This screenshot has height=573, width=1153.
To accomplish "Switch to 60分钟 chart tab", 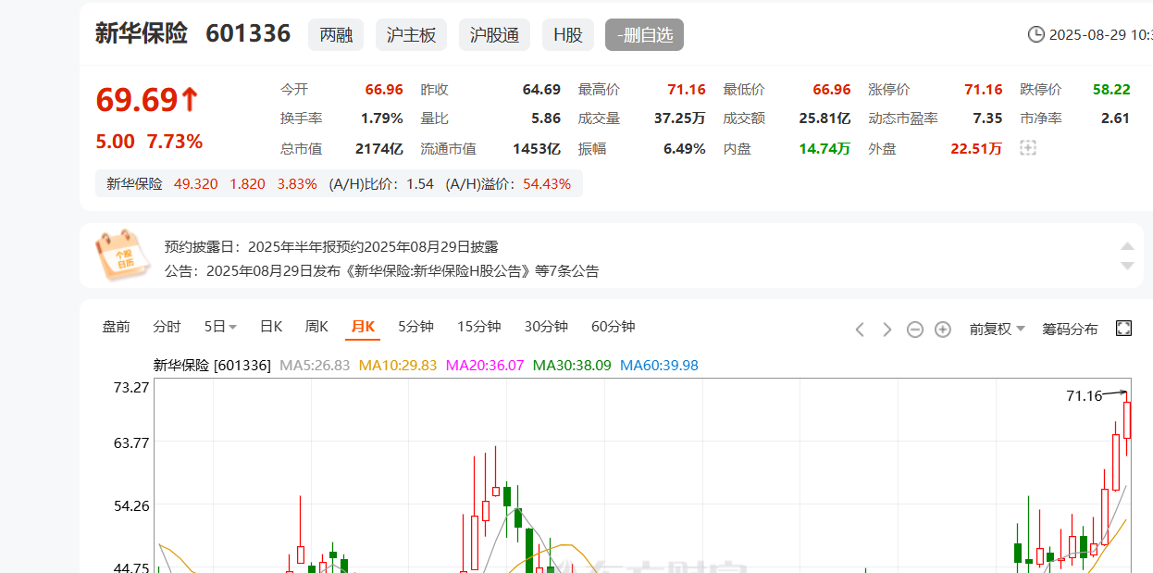I will tap(613, 327).
